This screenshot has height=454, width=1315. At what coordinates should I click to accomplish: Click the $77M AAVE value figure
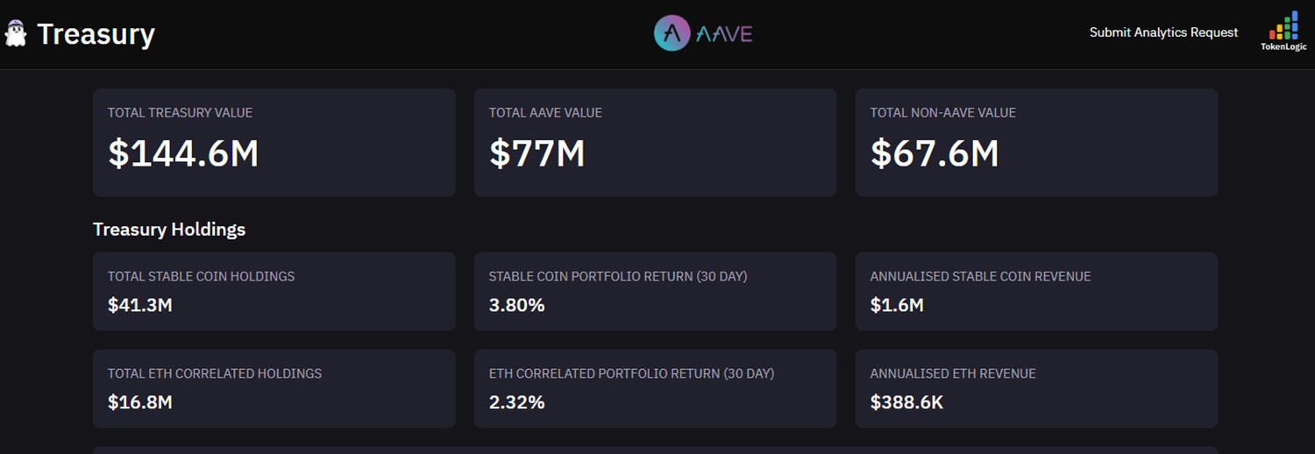click(537, 153)
